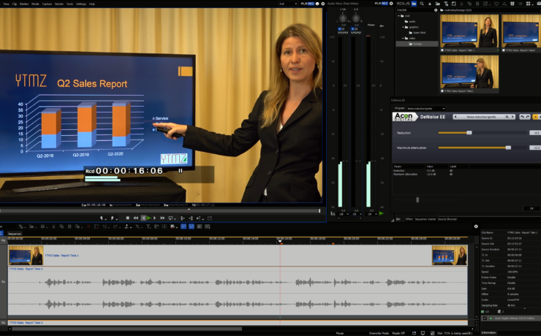
Task: Click the red X Delete icon on timeline toolbar
Action: click(x=88, y=226)
